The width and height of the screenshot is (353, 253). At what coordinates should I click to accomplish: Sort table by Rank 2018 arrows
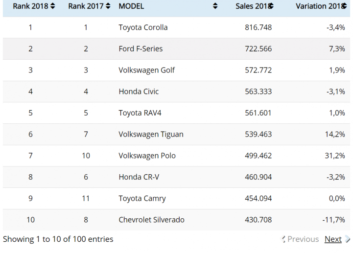(53, 6)
